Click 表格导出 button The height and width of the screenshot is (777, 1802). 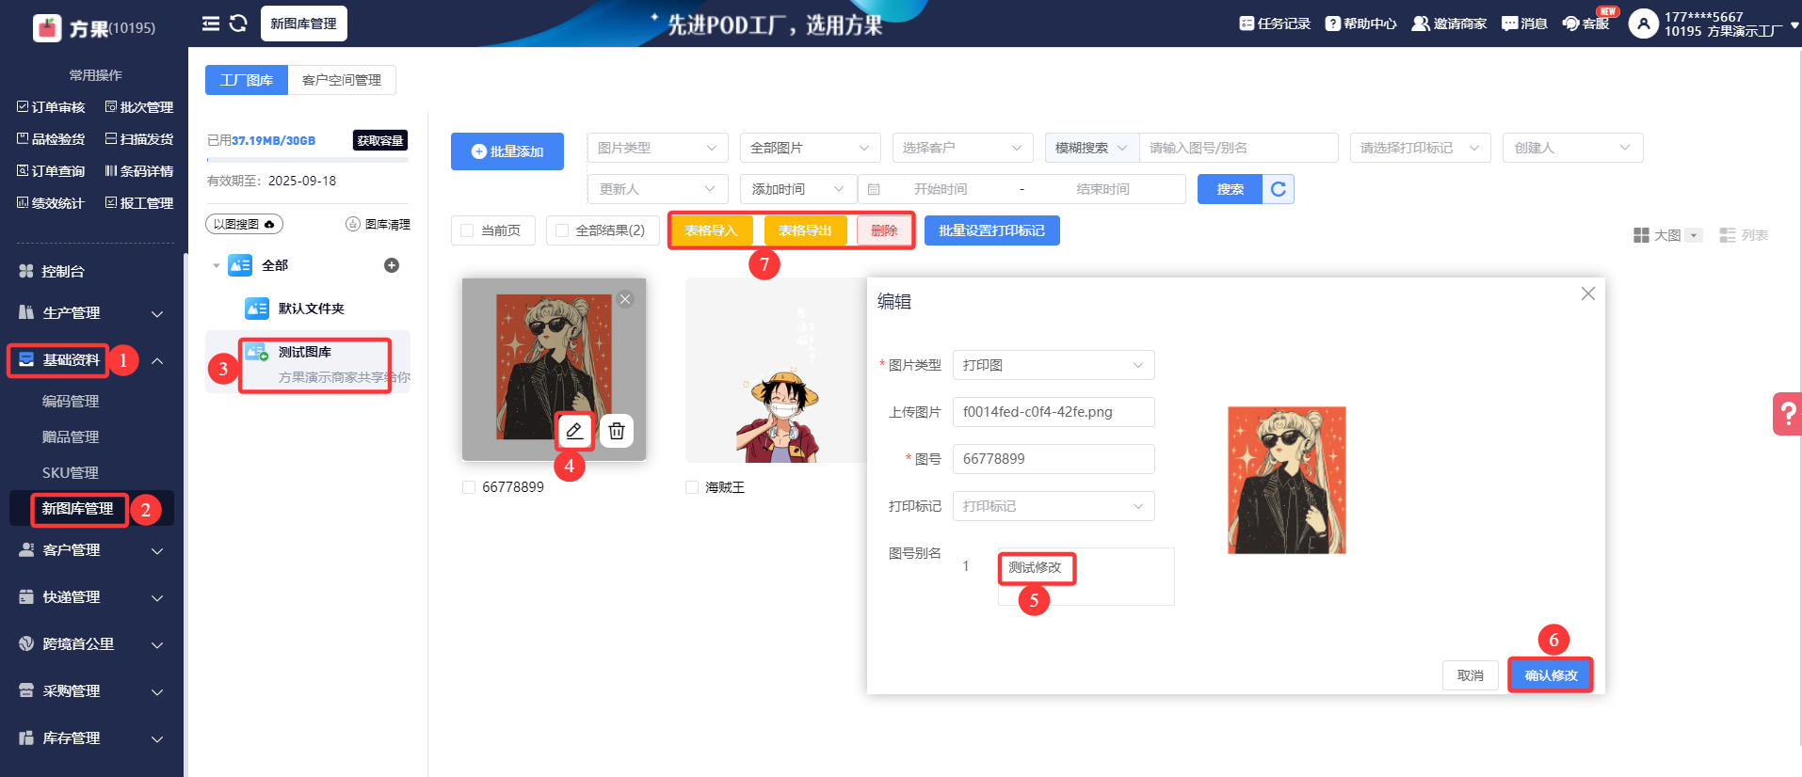pyautogui.click(x=805, y=230)
